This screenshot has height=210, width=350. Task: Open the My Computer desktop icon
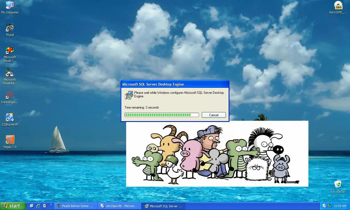pyautogui.click(x=10, y=7)
